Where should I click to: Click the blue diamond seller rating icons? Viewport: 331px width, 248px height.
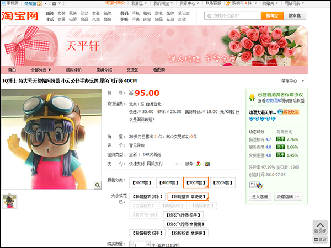(x=262, y=119)
